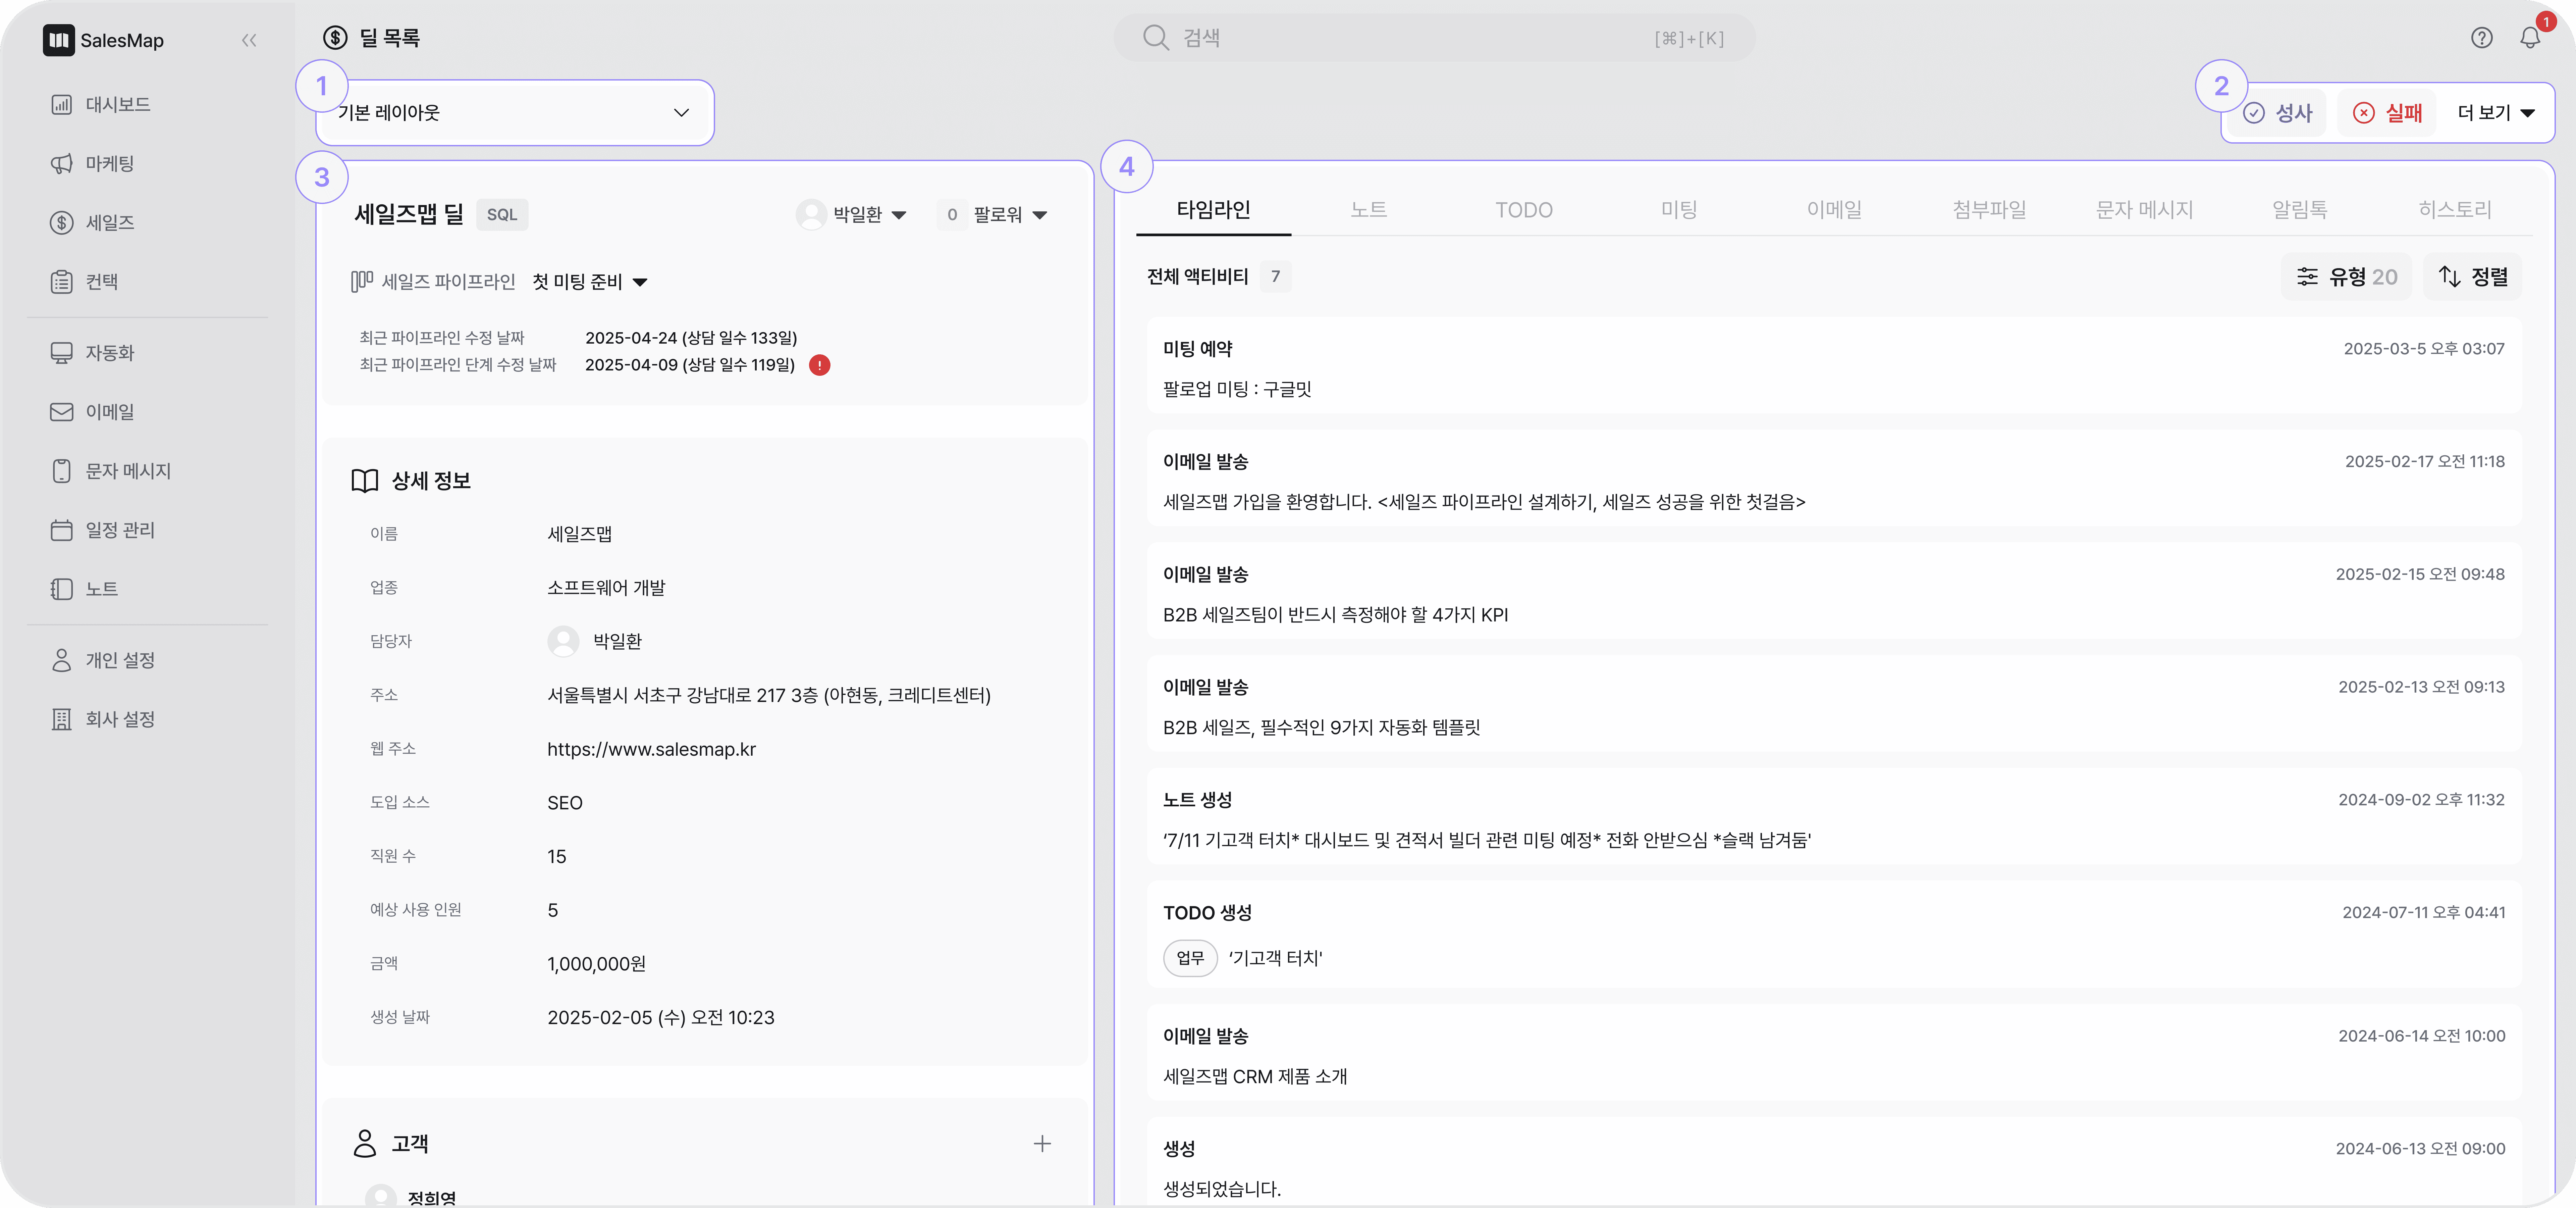The width and height of the screenshot is (2576, 1208).
Task: Open the 개인 설정 person icon
Action: (x=62, y=660)
